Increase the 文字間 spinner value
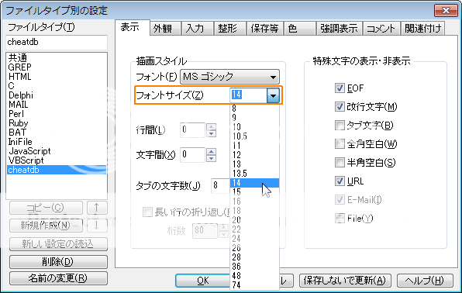This screenshot has height=293, width=462. click(x=212, y=151)
